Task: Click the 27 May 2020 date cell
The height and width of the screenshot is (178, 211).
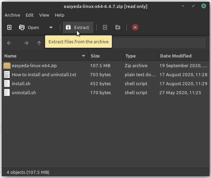Action: pos(180,93)
